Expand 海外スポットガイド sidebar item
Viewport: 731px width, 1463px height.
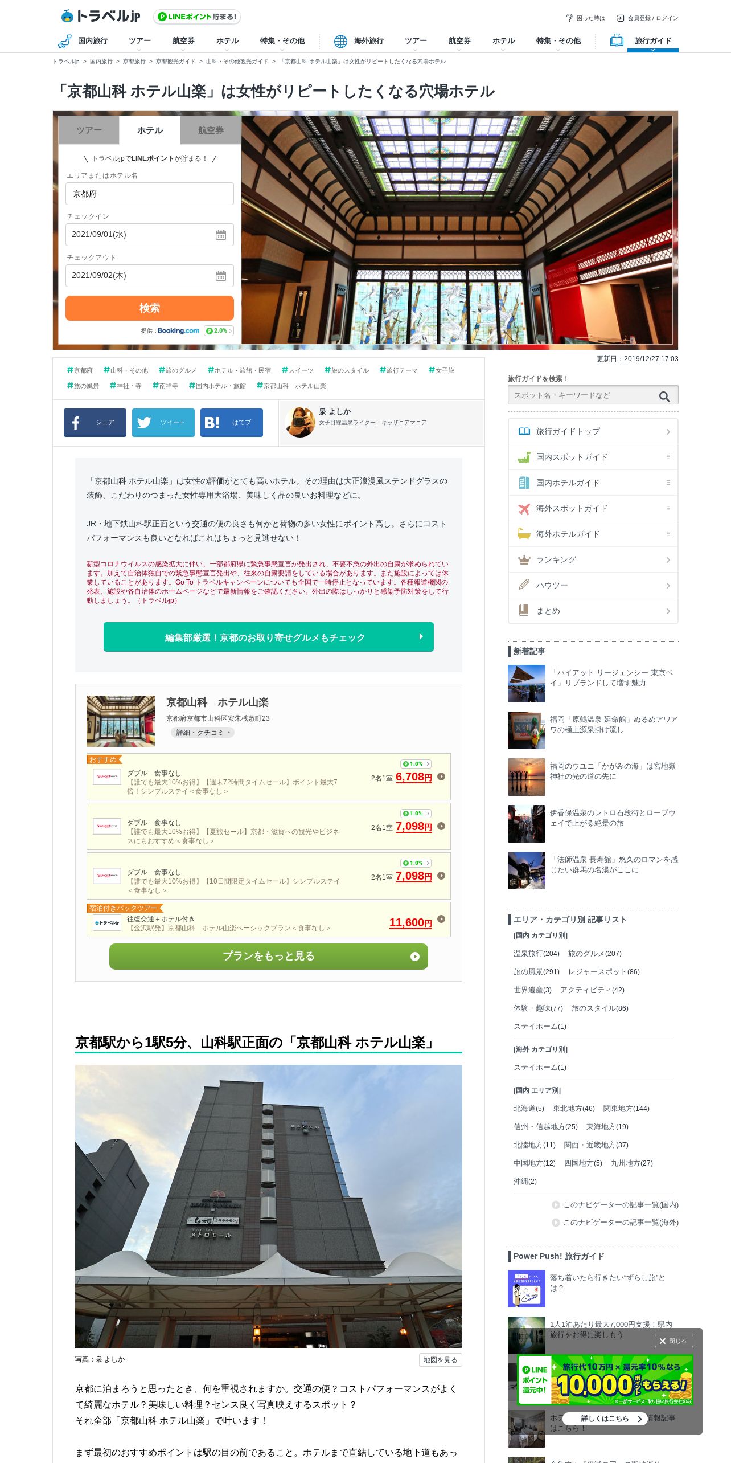coord(593,508)
